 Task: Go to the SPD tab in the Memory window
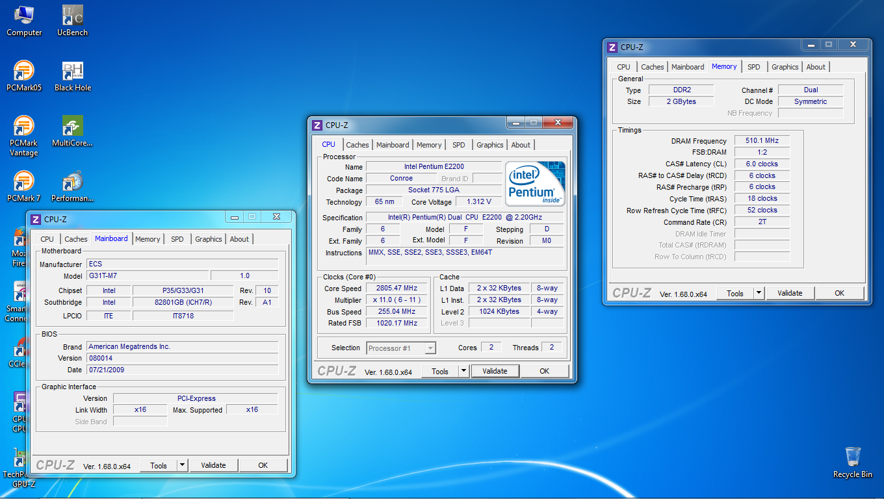(754, 67)
